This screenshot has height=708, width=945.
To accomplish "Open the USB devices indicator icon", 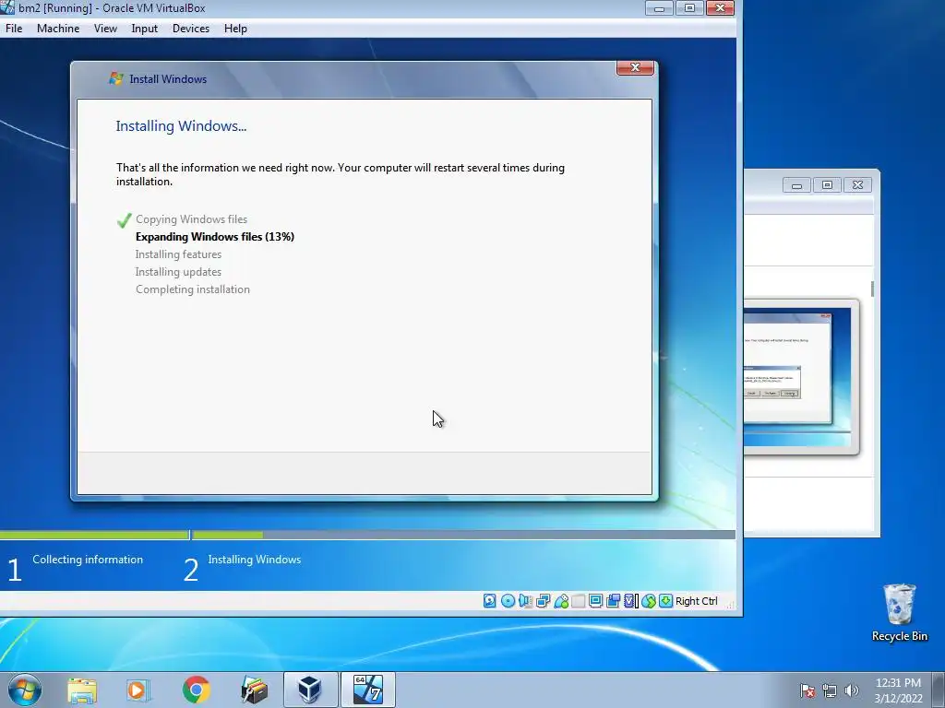I will point(560,601).
